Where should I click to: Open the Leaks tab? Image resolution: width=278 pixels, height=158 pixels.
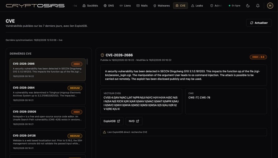pos(197,6)
